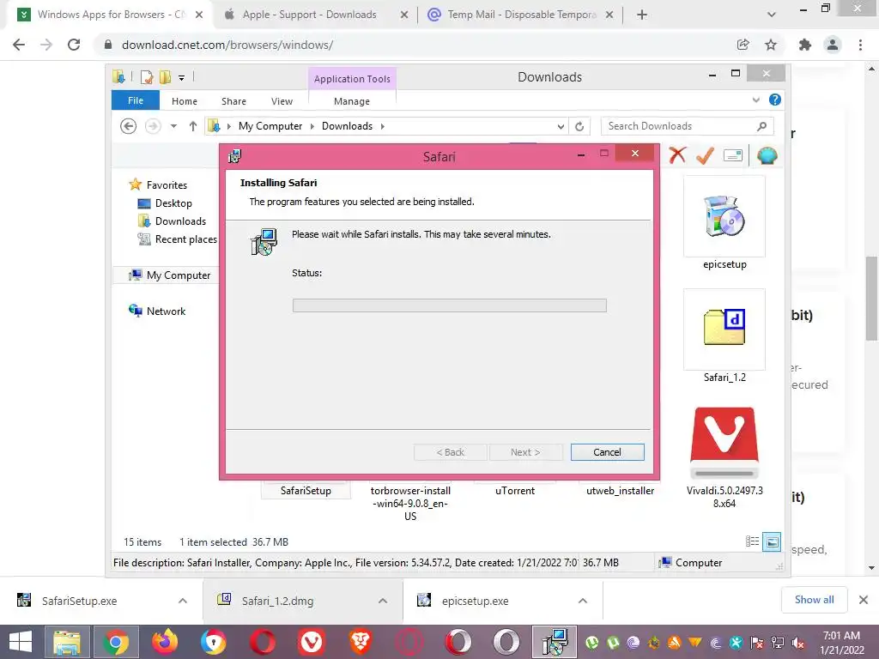The height and width of the screenshot is (659, 879).
Task: Open the Manage ribbon tab
Action: [351, 101]
